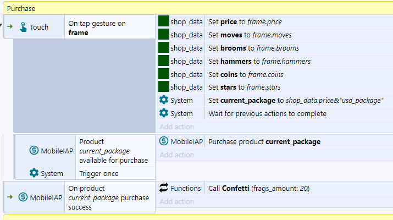Click gear icon next to Trigger once condition
The image size is (393, 220).
click(34, 173)
